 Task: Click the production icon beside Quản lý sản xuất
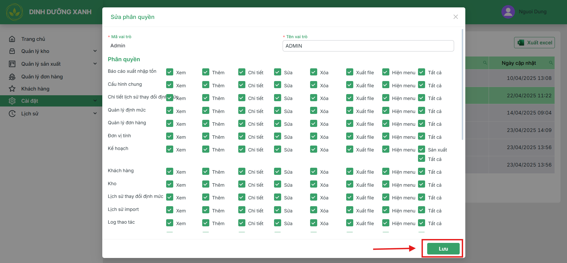[12, 64]
